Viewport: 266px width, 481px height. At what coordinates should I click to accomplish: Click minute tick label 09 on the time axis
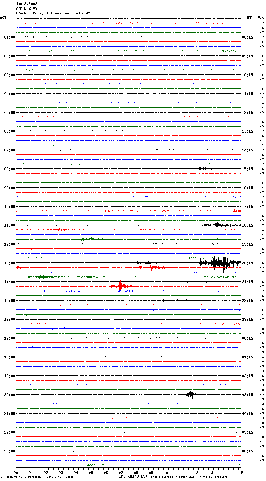[x=151, y=473]
